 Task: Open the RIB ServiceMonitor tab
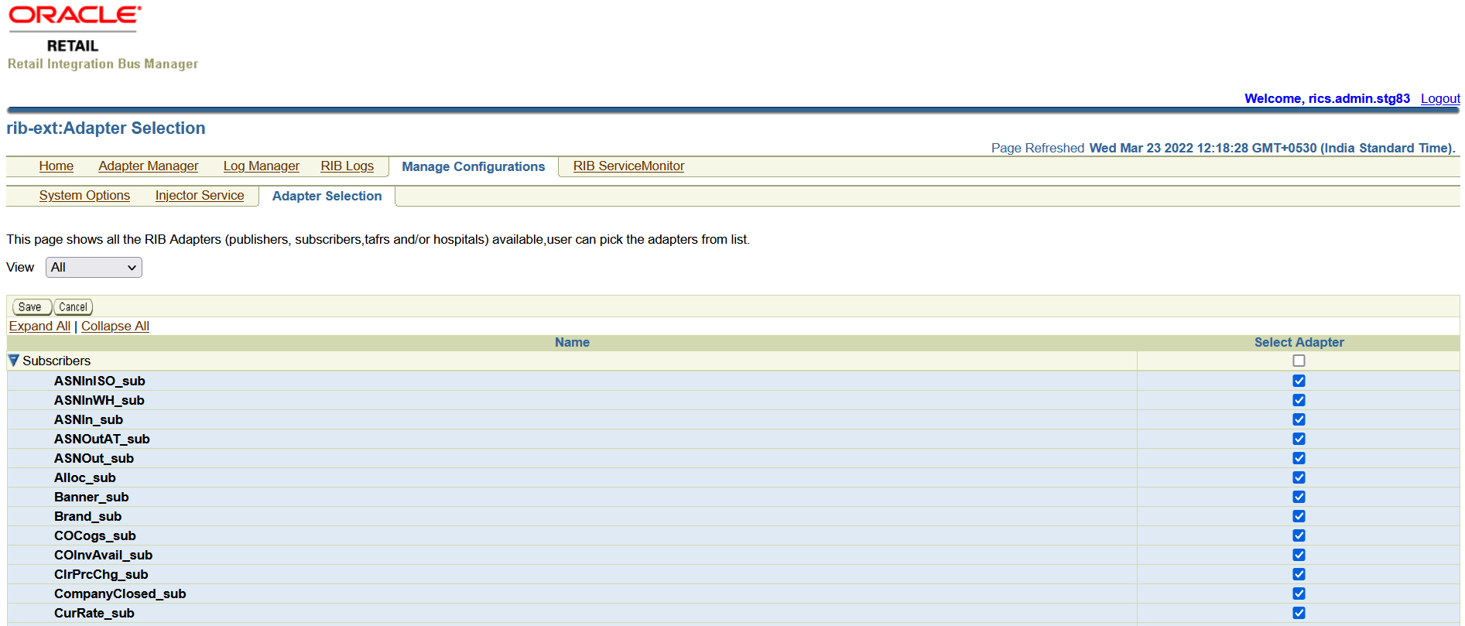[x=629, y=166]
